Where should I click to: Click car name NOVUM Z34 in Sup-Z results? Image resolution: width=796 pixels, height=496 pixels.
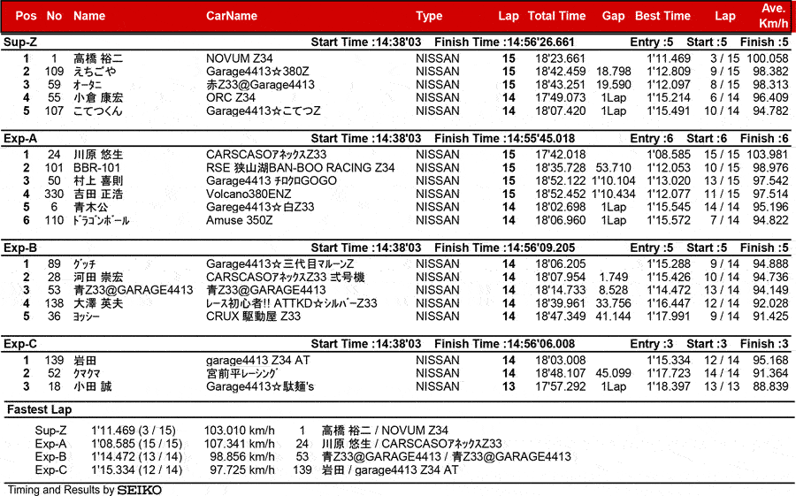click(x=239, y=58)
